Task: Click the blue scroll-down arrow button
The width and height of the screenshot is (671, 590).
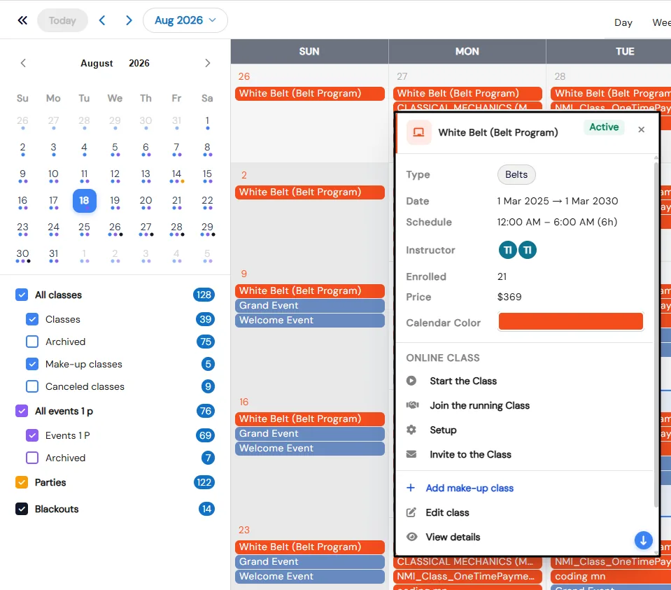Action: point(643,540)
